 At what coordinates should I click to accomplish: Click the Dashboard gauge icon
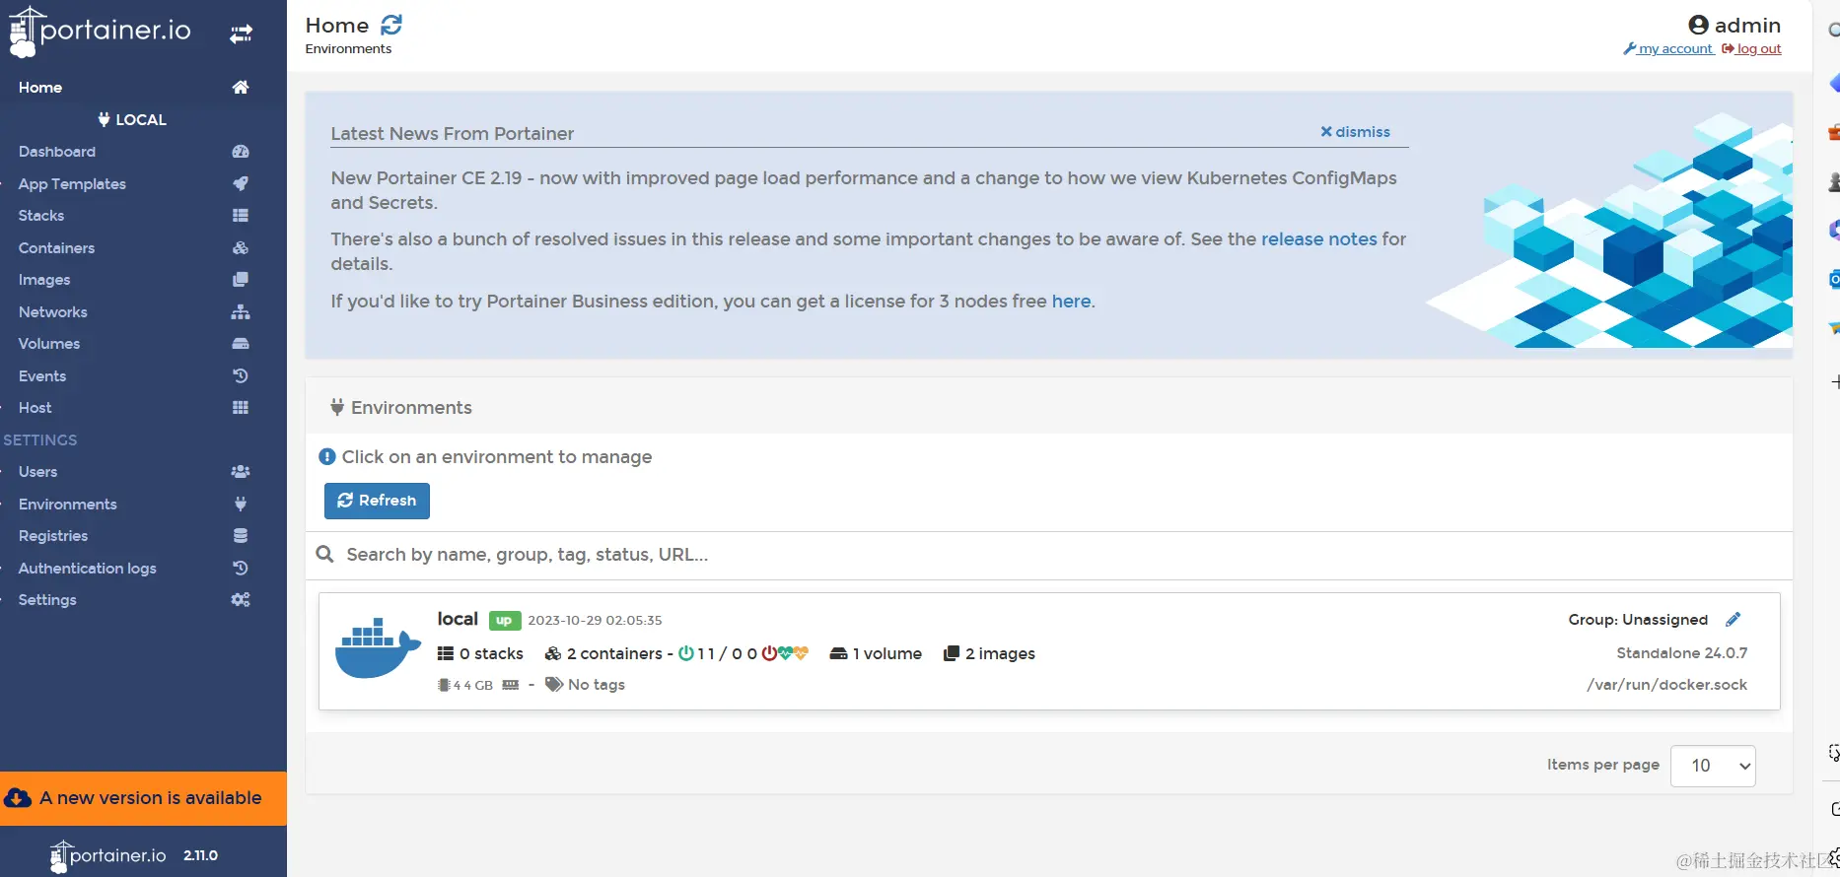point(241,152)
